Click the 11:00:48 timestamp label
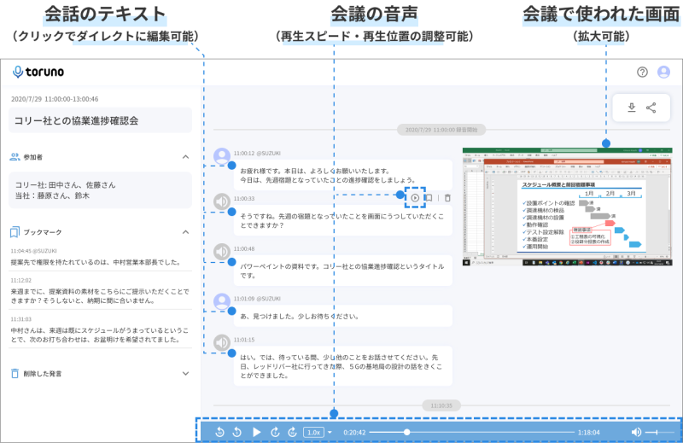Image resolution: width=683 pixels, height=443 pixels. [x=244, y=248]
